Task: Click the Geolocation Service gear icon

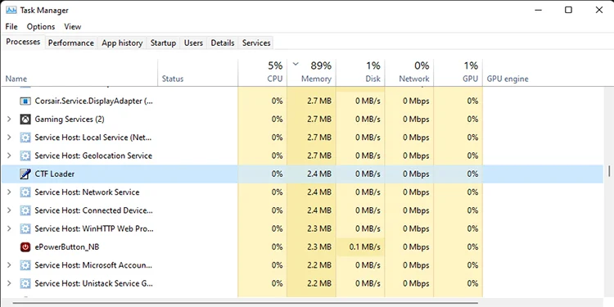Action: tap(25, 156)
